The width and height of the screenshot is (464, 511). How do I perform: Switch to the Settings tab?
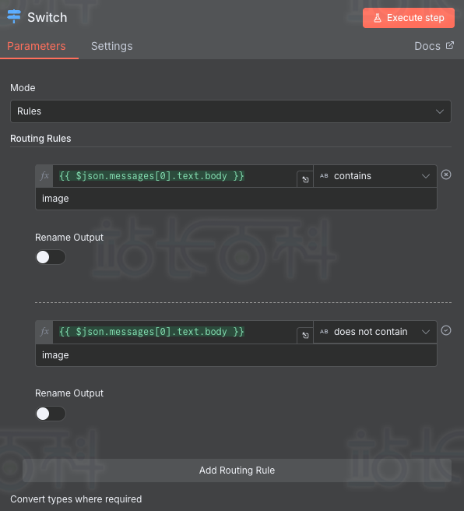pyautogui.click(x=111, y=46)
